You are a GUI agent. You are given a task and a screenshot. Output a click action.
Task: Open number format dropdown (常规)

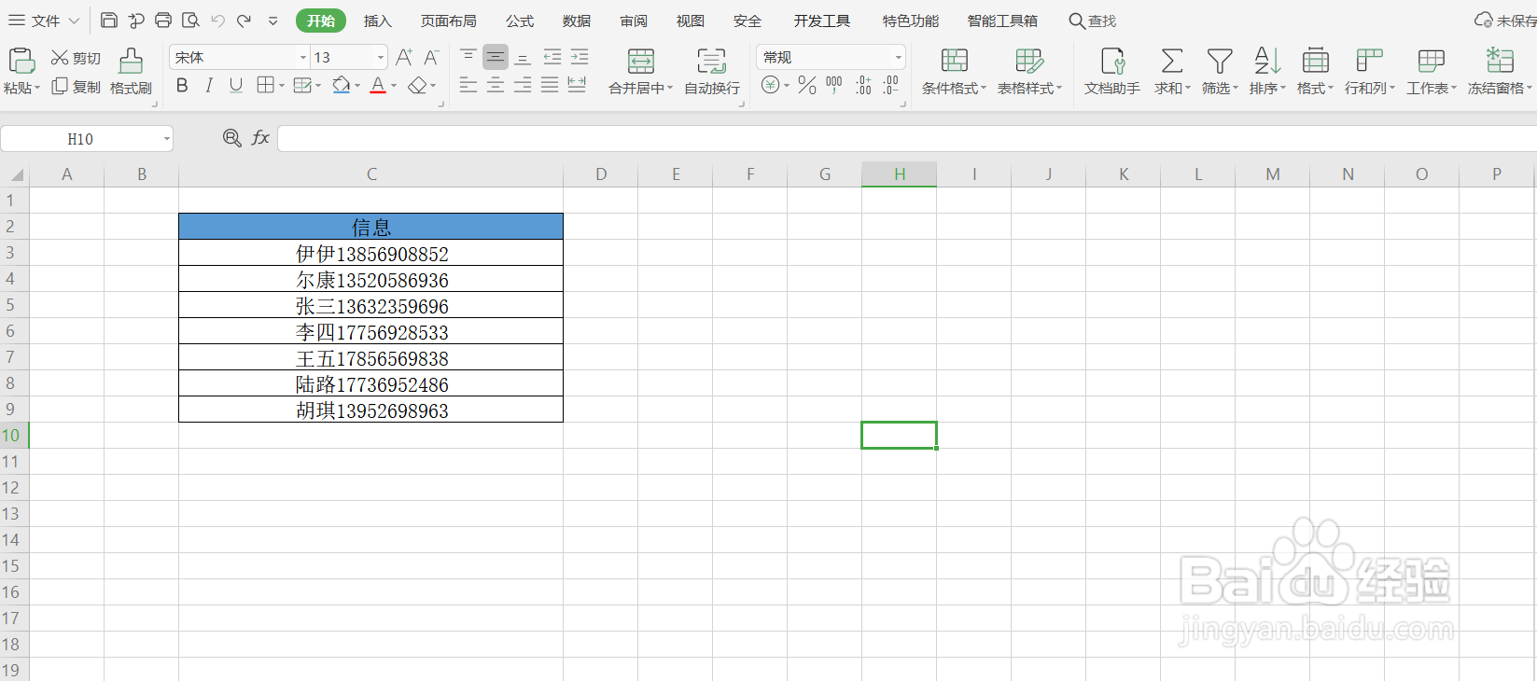[x=898, y=58]
